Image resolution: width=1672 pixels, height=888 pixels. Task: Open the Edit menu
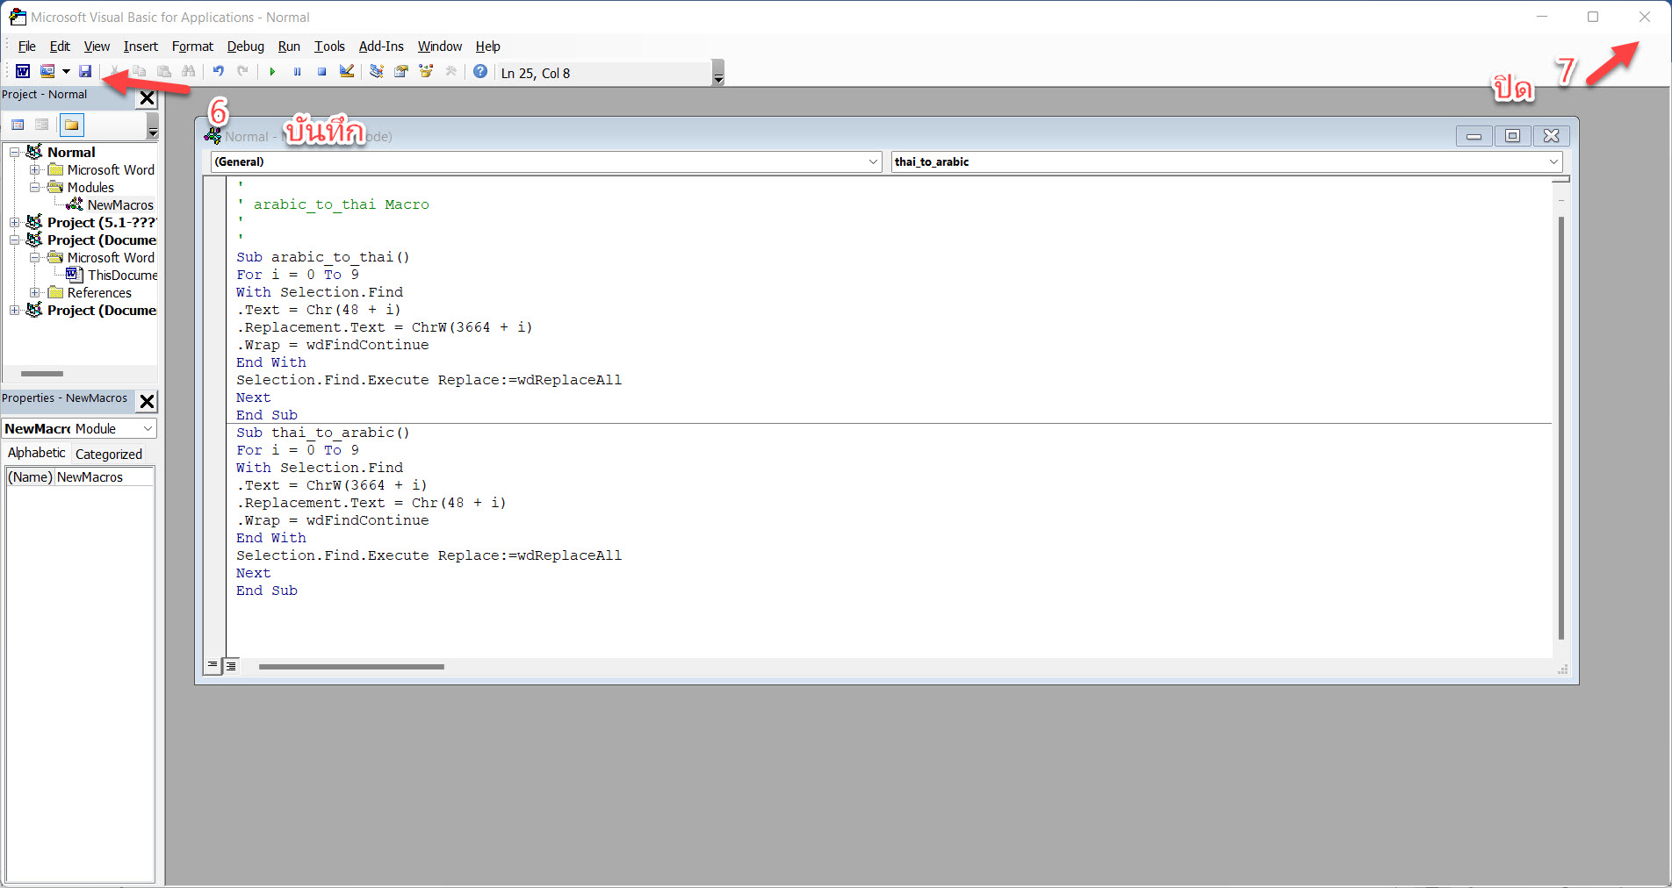point(60,47)
